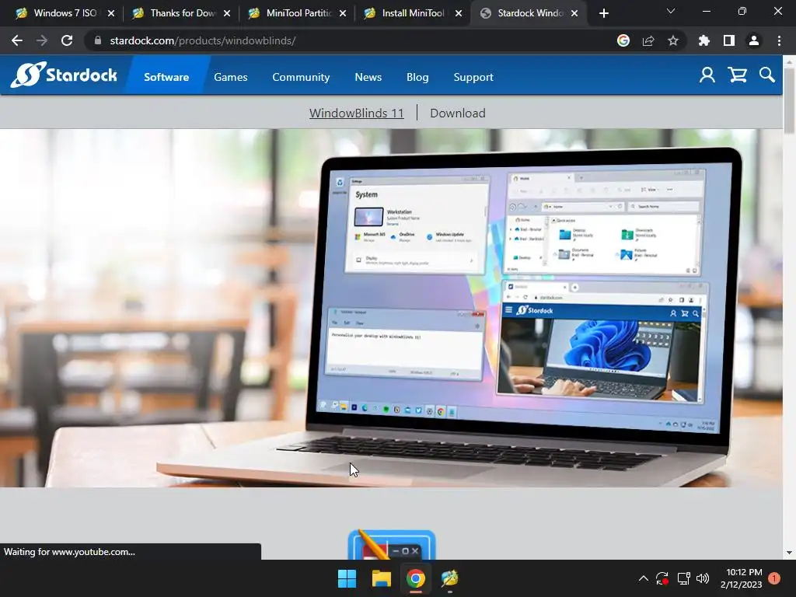The height and width of the screenshot is (597, 796).
Task: Open a new tab with the plus button
Action: [603, 13]
